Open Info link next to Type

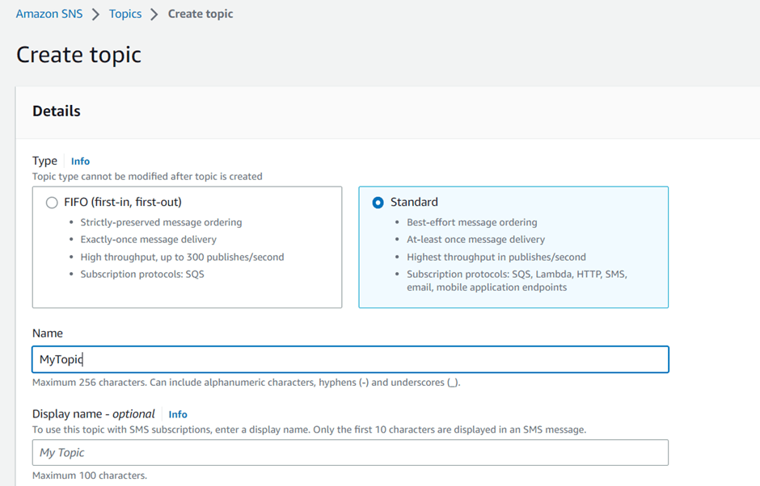(80, 161)
